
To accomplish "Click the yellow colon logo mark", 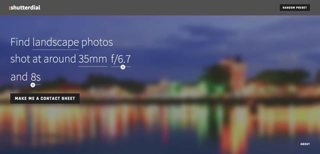I will (10, 8).
